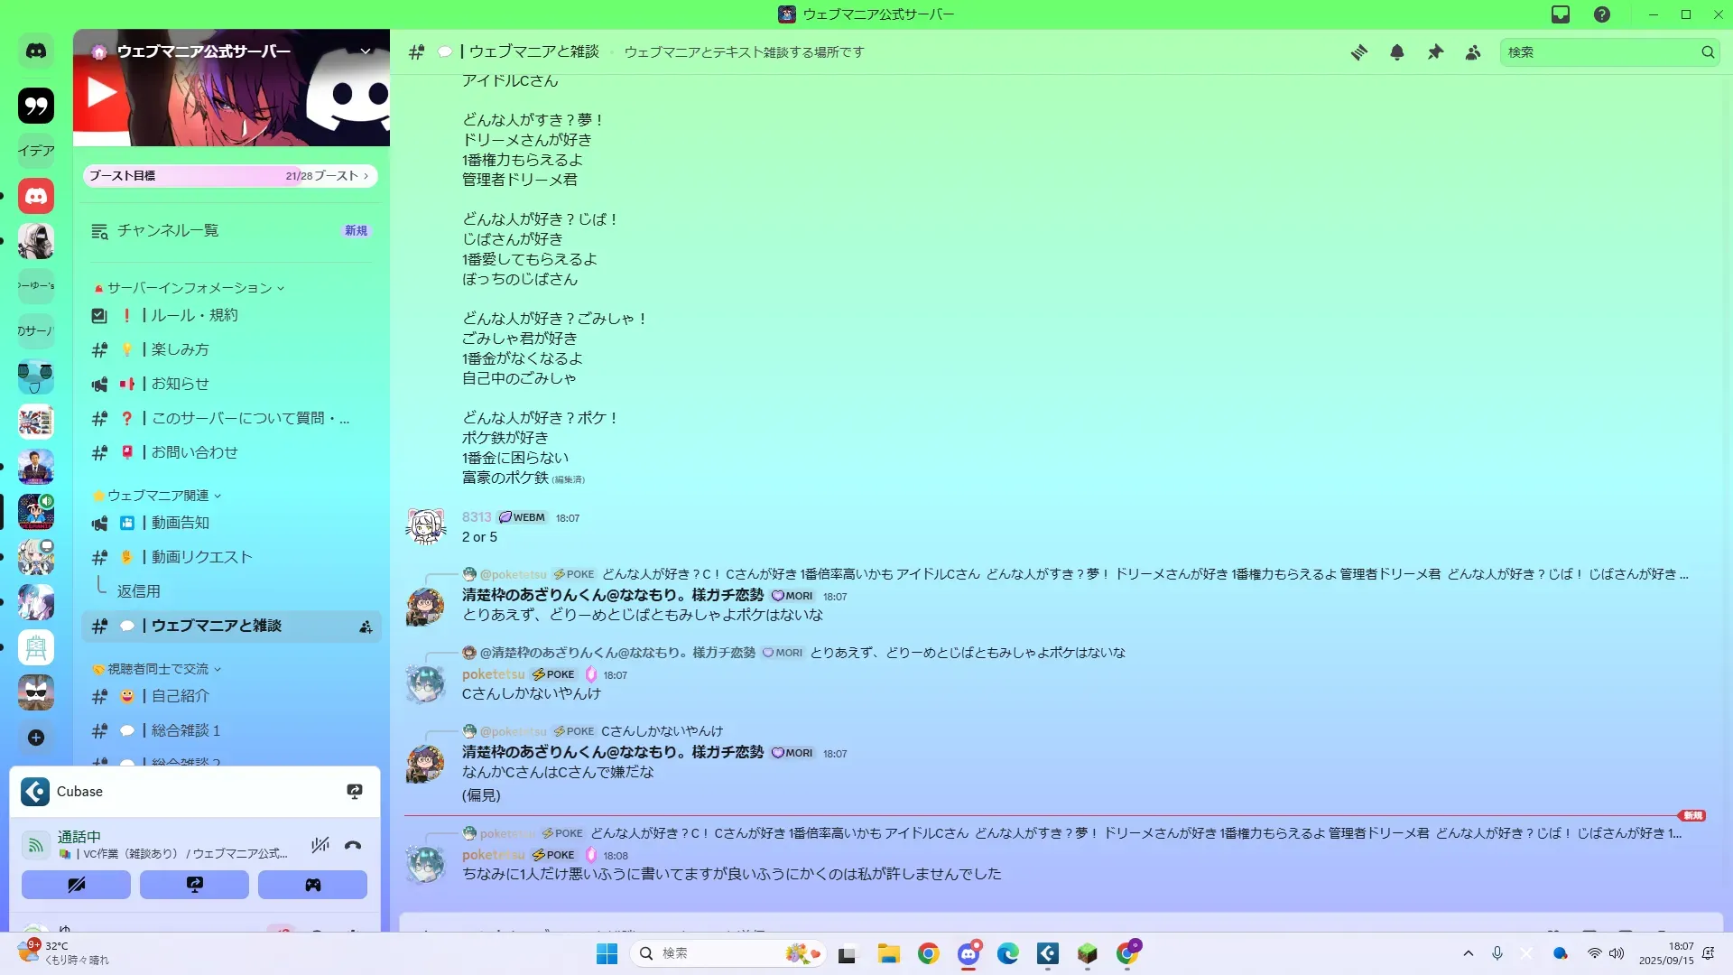The image size is (1733, 975).
Task: Collapse the ウェブマニア関連 category
Action: click(x=159, y=496)
